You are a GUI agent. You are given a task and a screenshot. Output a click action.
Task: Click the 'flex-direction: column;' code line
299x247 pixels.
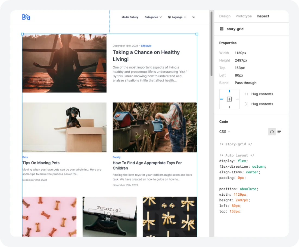click(x=243, y=167)
